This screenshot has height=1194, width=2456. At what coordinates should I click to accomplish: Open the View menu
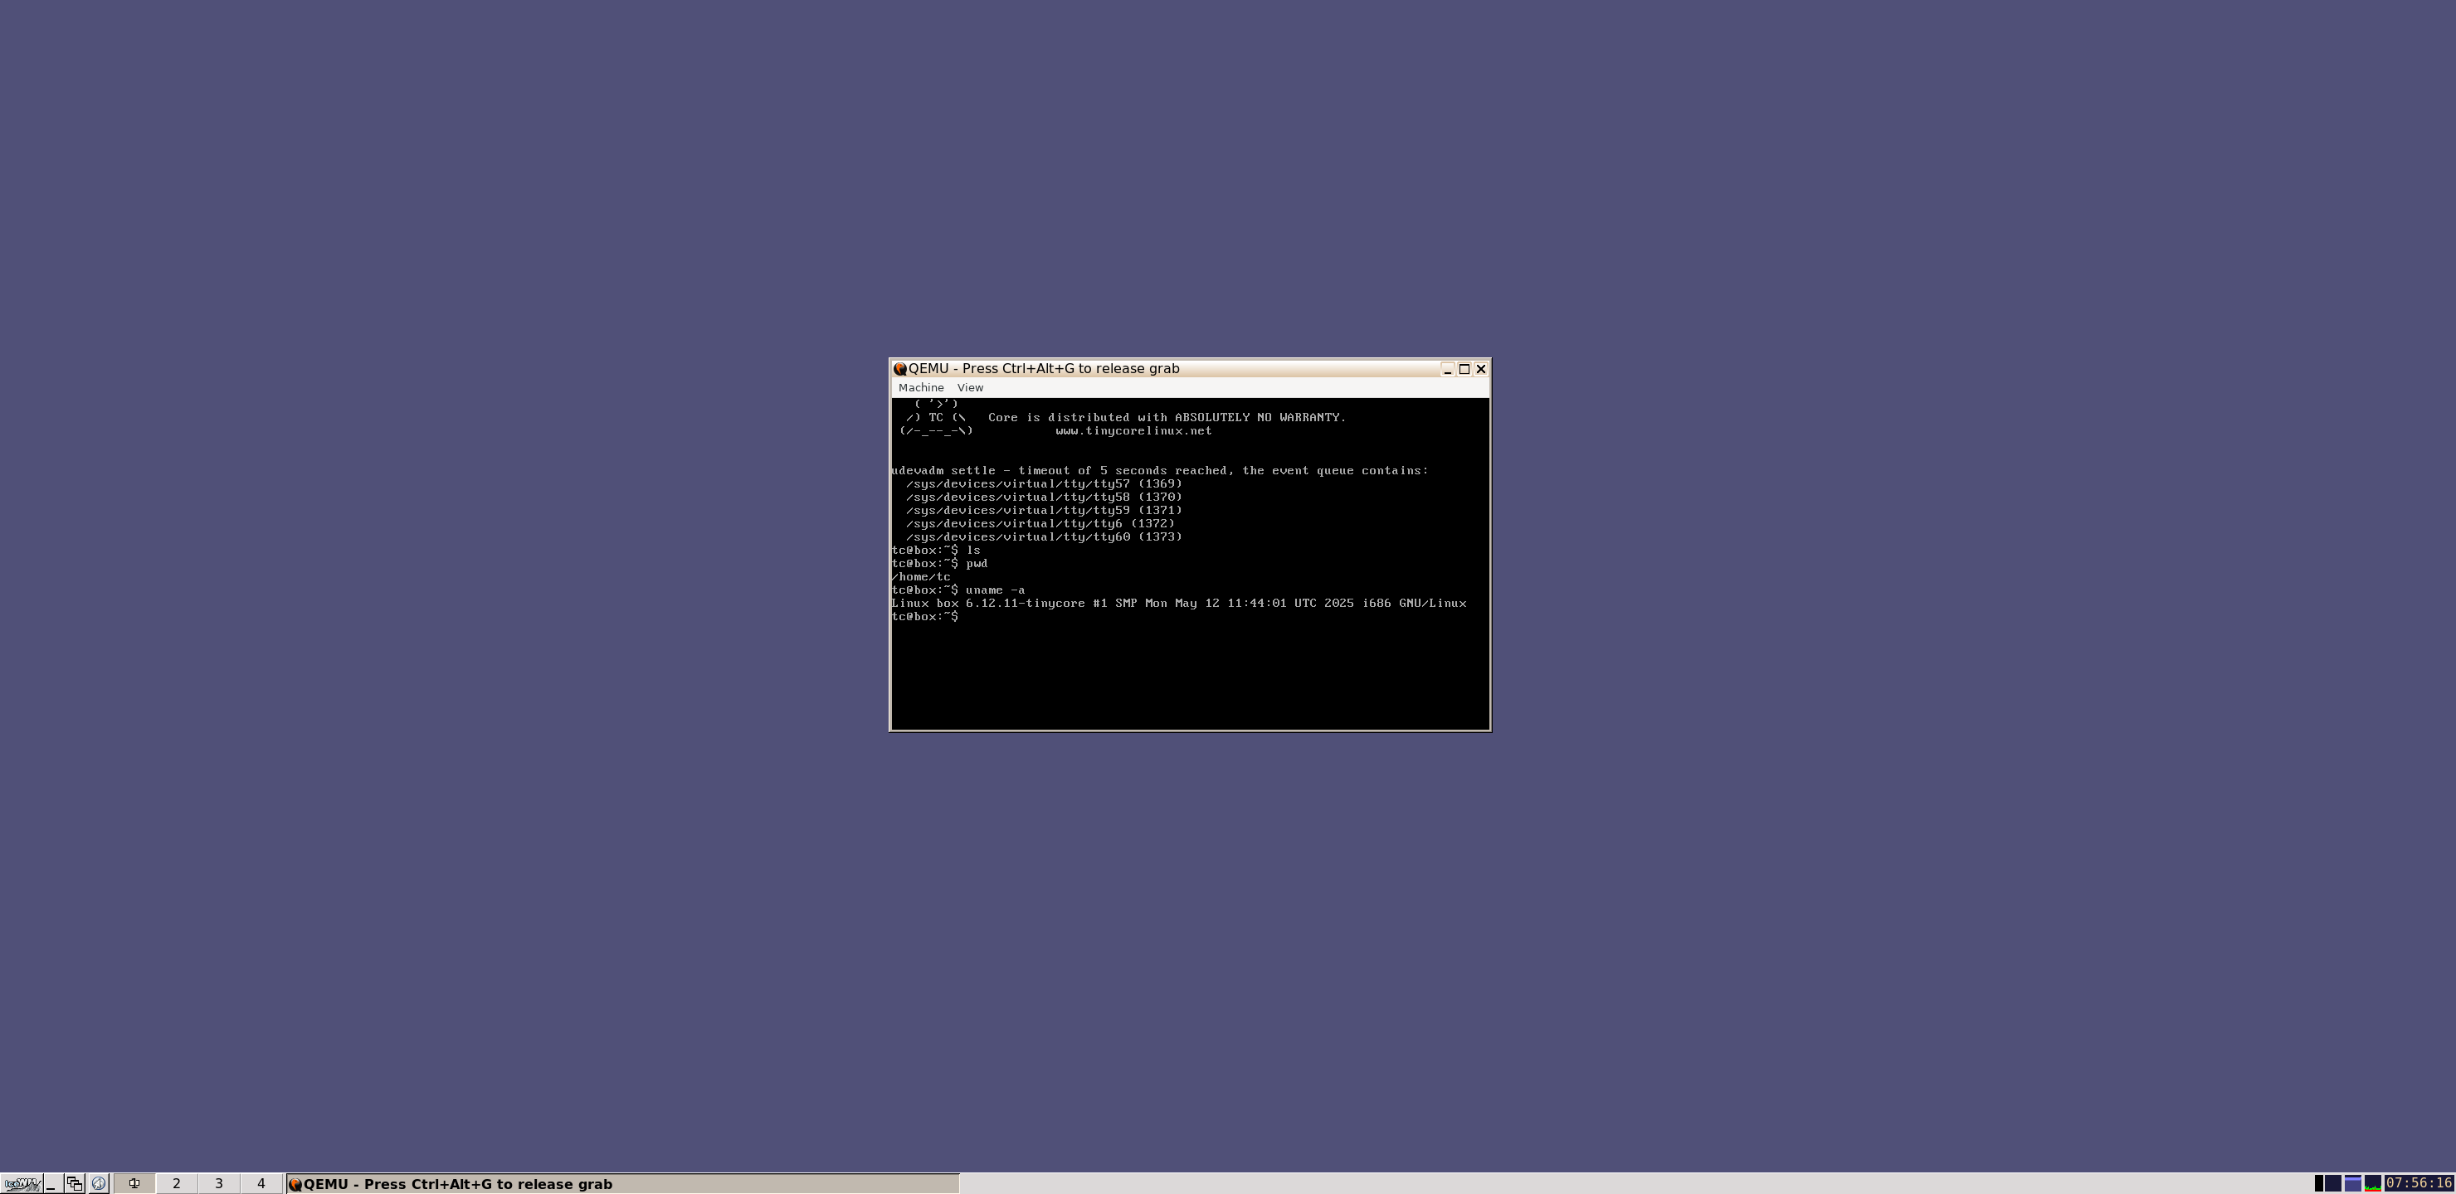tap(970, 388)
